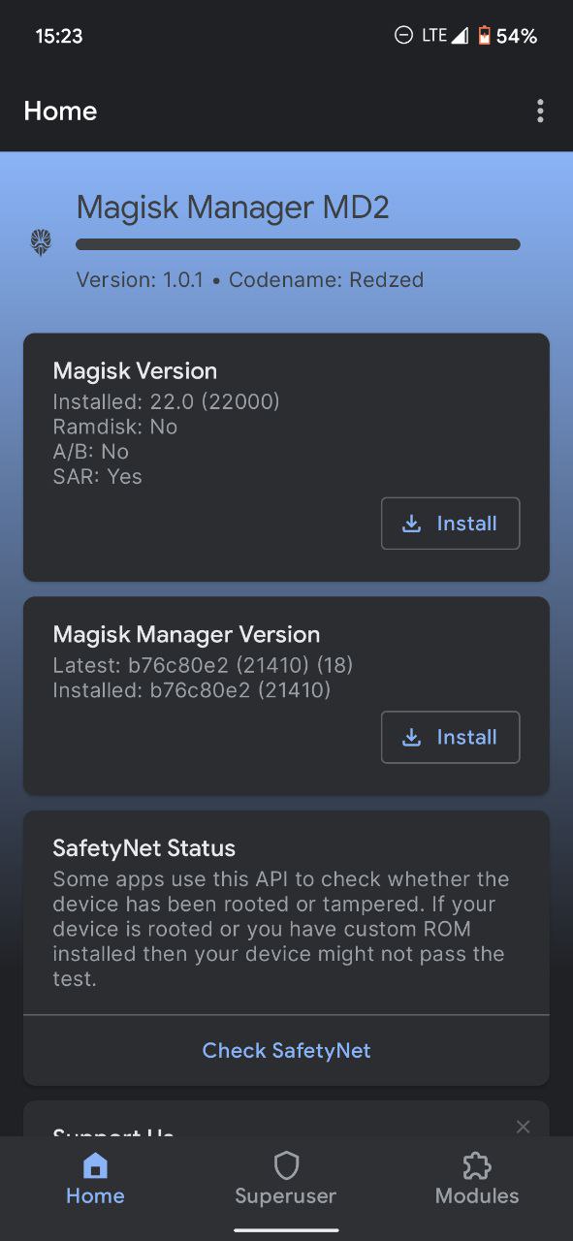Tap Version 1.0.1 Codename Redzed text

click(250, 280)
